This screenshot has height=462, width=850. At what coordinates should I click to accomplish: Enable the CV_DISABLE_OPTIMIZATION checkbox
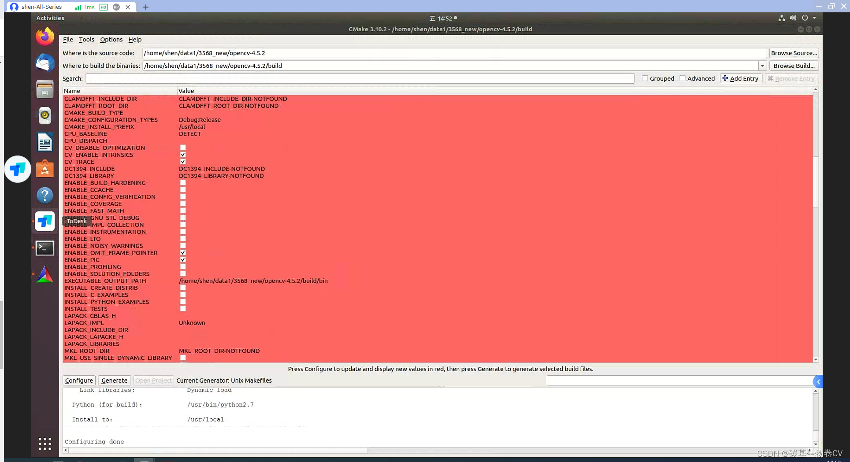(x=182, y=147)
